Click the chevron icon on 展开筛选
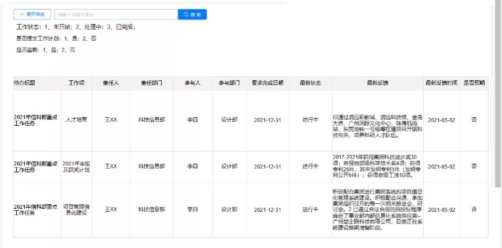 [22, 14]
